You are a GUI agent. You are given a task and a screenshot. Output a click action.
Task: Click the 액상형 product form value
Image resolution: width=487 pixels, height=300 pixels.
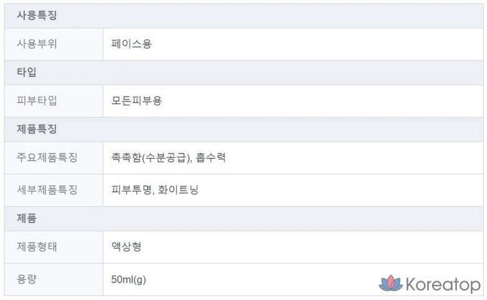click(126, 247)
